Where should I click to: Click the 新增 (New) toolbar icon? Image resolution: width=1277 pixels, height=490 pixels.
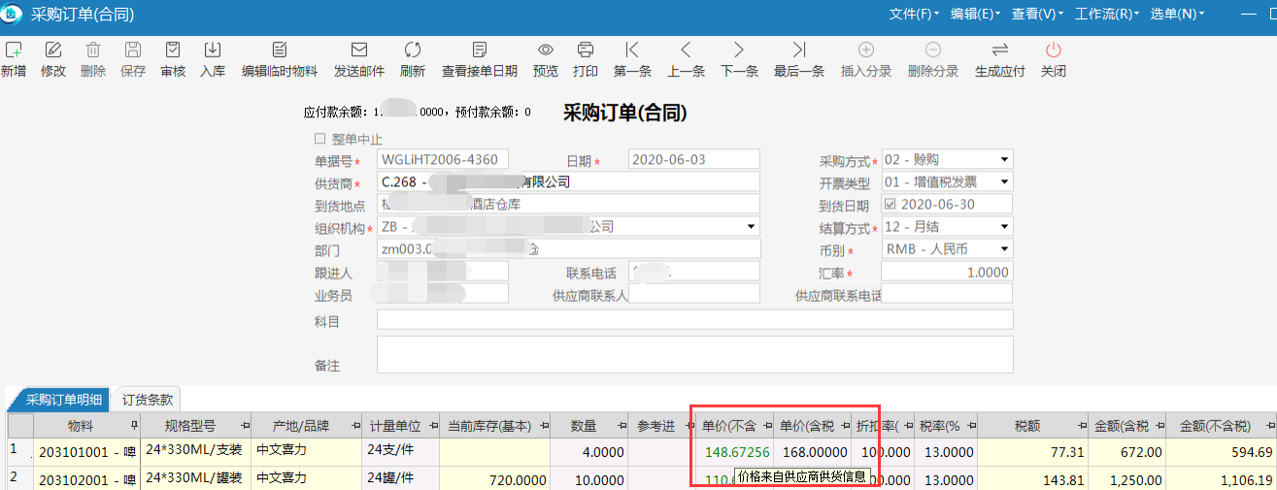pos(14,49)
